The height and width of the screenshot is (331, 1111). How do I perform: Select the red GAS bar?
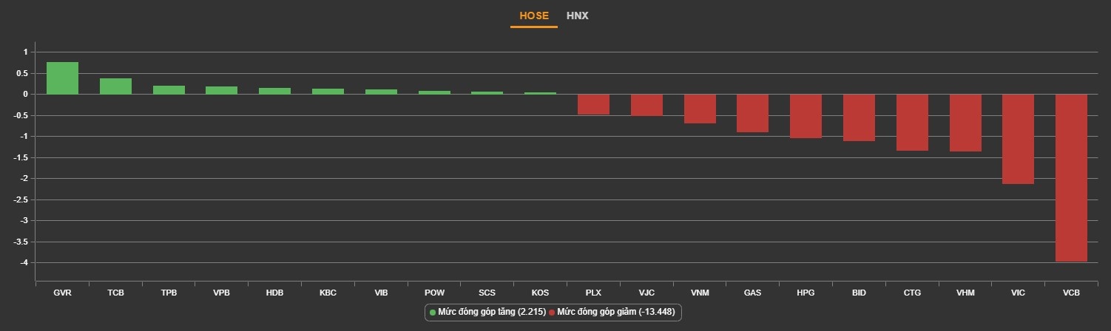pos(752,113)
